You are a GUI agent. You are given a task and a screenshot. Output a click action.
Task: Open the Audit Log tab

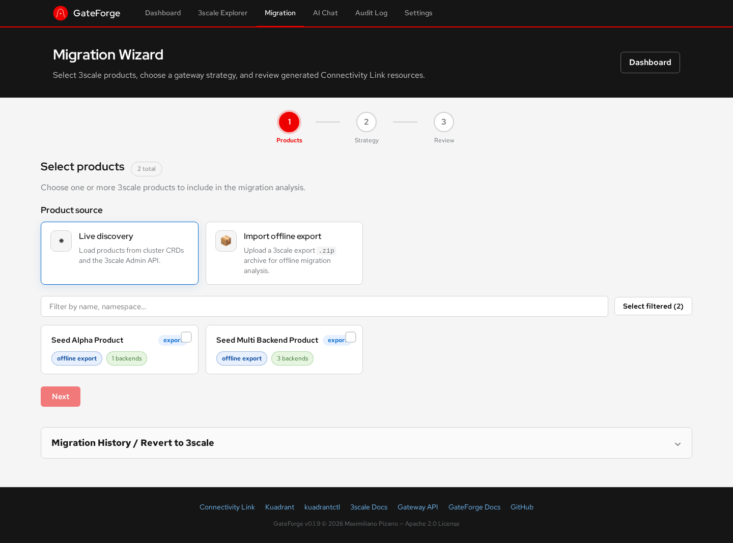point(371,13)
